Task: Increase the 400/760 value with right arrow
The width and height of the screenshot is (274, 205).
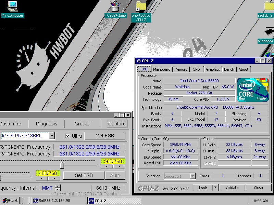Action: click(x=54, y=178)
